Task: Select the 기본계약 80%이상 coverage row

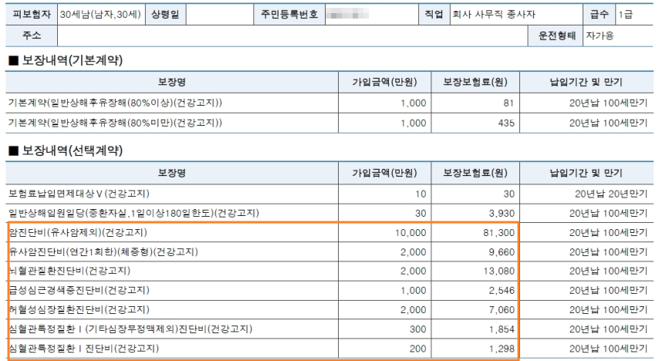Action: pyautogui.click(x=329, y=103)
